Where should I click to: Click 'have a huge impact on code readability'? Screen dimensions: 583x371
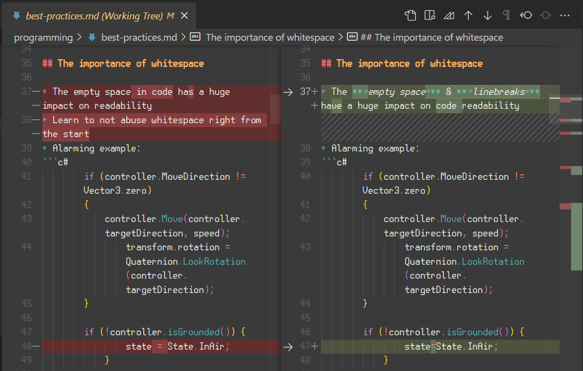(420, 106)
